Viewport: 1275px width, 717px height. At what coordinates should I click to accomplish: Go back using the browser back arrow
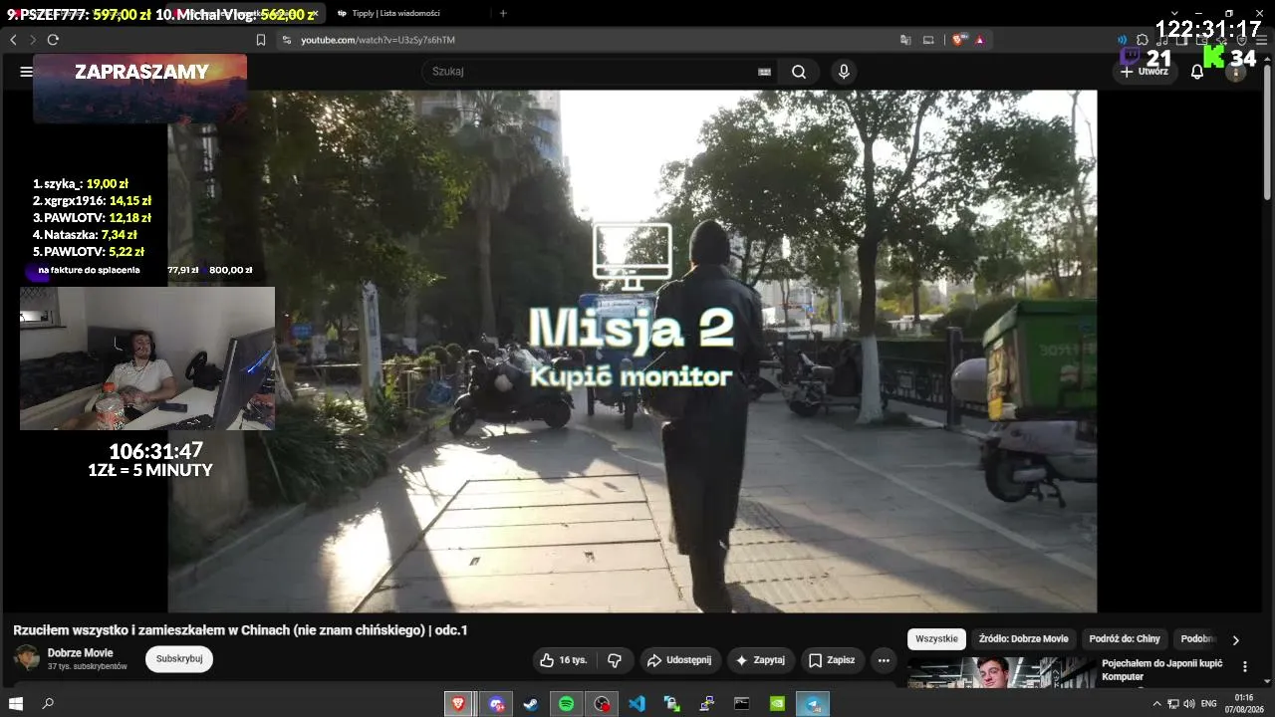(13, 40)
